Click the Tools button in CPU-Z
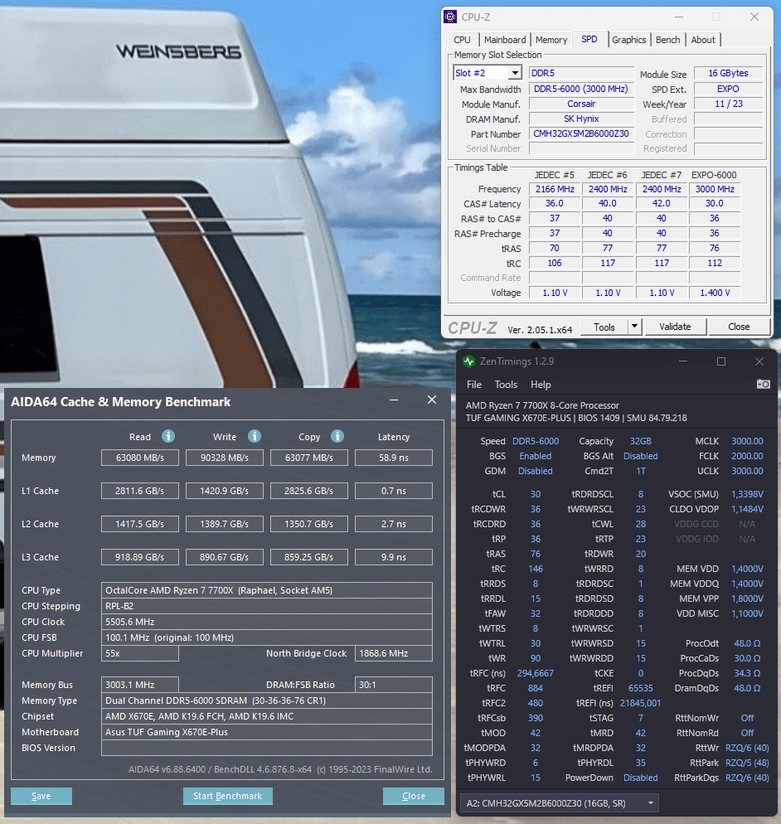This screenshot has height=824, width=781. tap(604, 327)
